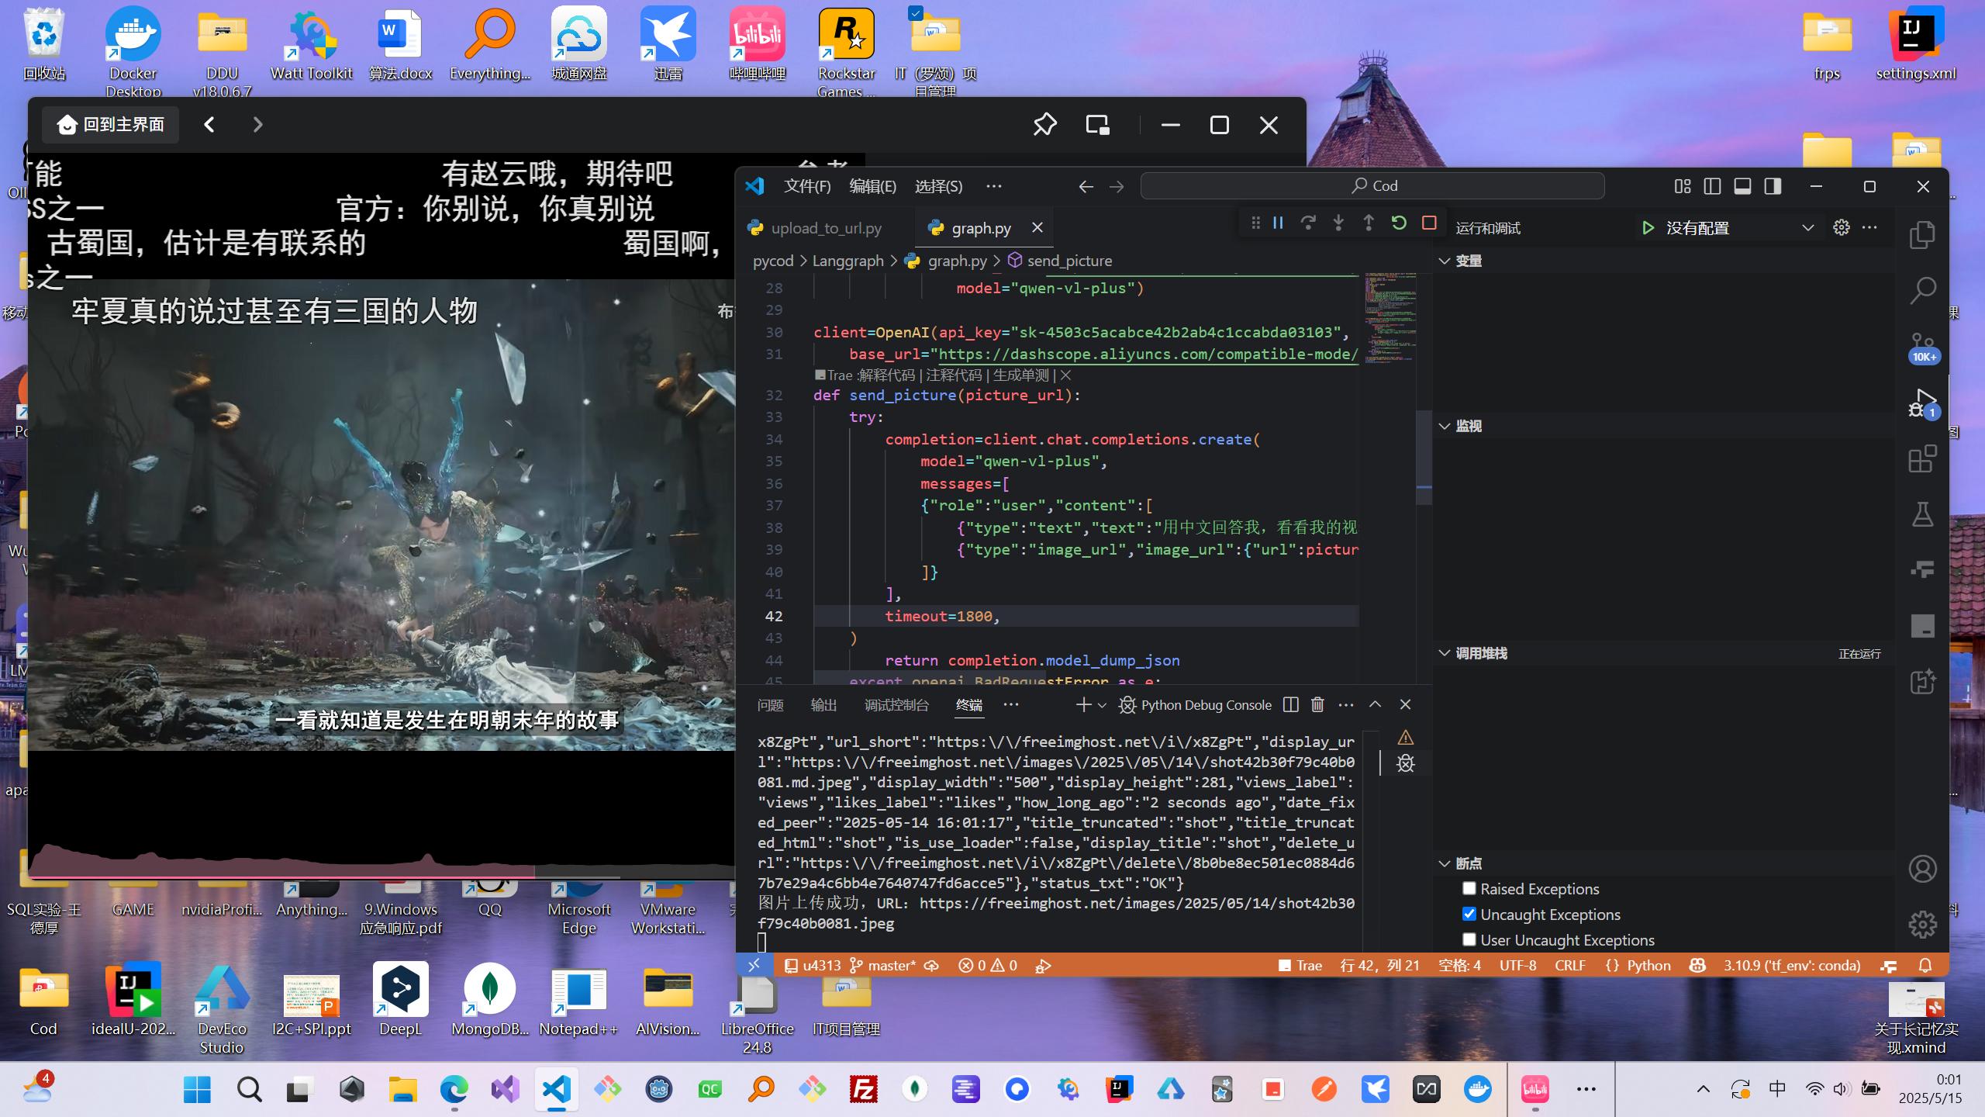Toggle the secondary sidebar layout icon

tap(1773, 186)
